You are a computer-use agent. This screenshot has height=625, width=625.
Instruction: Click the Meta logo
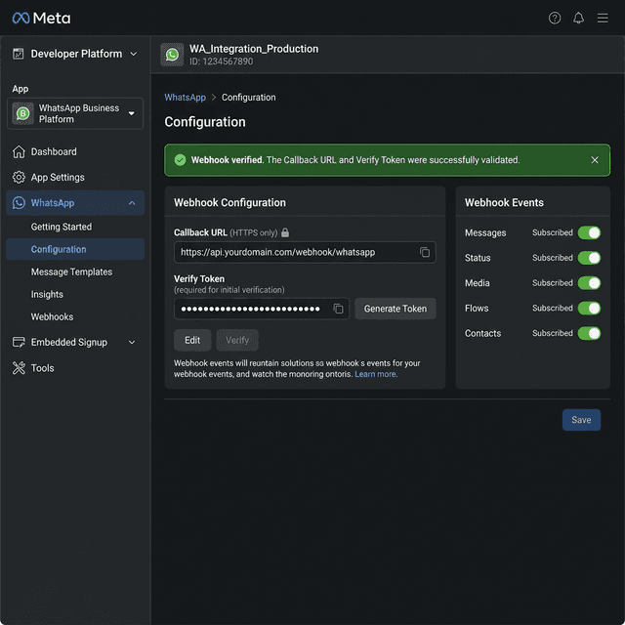point(41,18)
